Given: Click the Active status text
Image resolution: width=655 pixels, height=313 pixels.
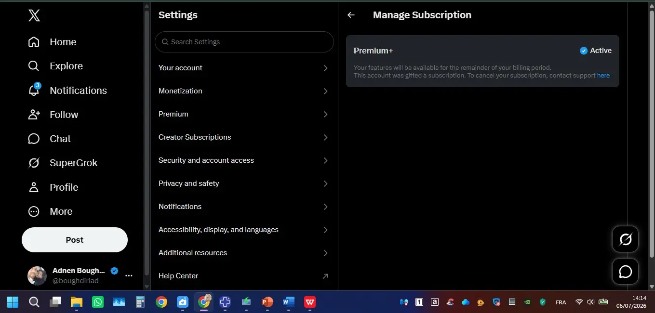Looking at the screenshot, I should pyautogui.click(x=601, y=51).
